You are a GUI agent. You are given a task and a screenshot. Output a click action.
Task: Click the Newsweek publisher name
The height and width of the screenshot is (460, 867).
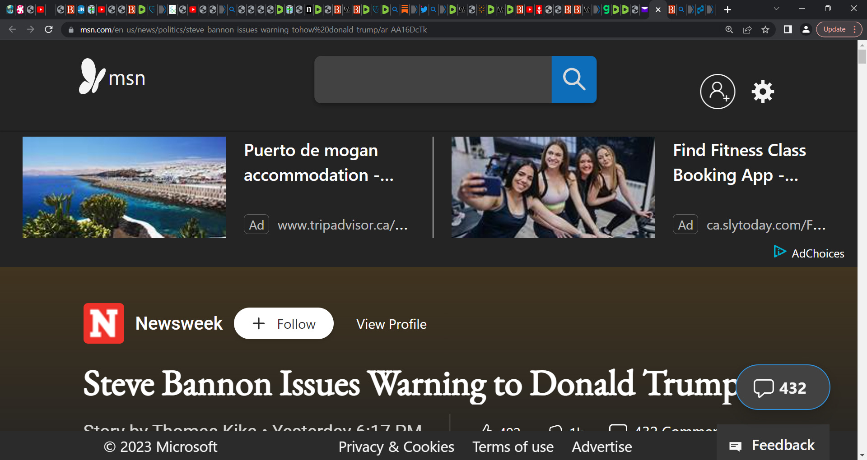pyautogui.click(x=179, y=323)
